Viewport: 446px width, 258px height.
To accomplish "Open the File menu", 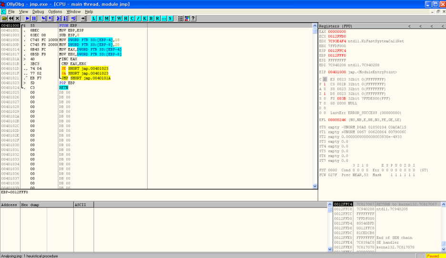I will coord(11,11).
